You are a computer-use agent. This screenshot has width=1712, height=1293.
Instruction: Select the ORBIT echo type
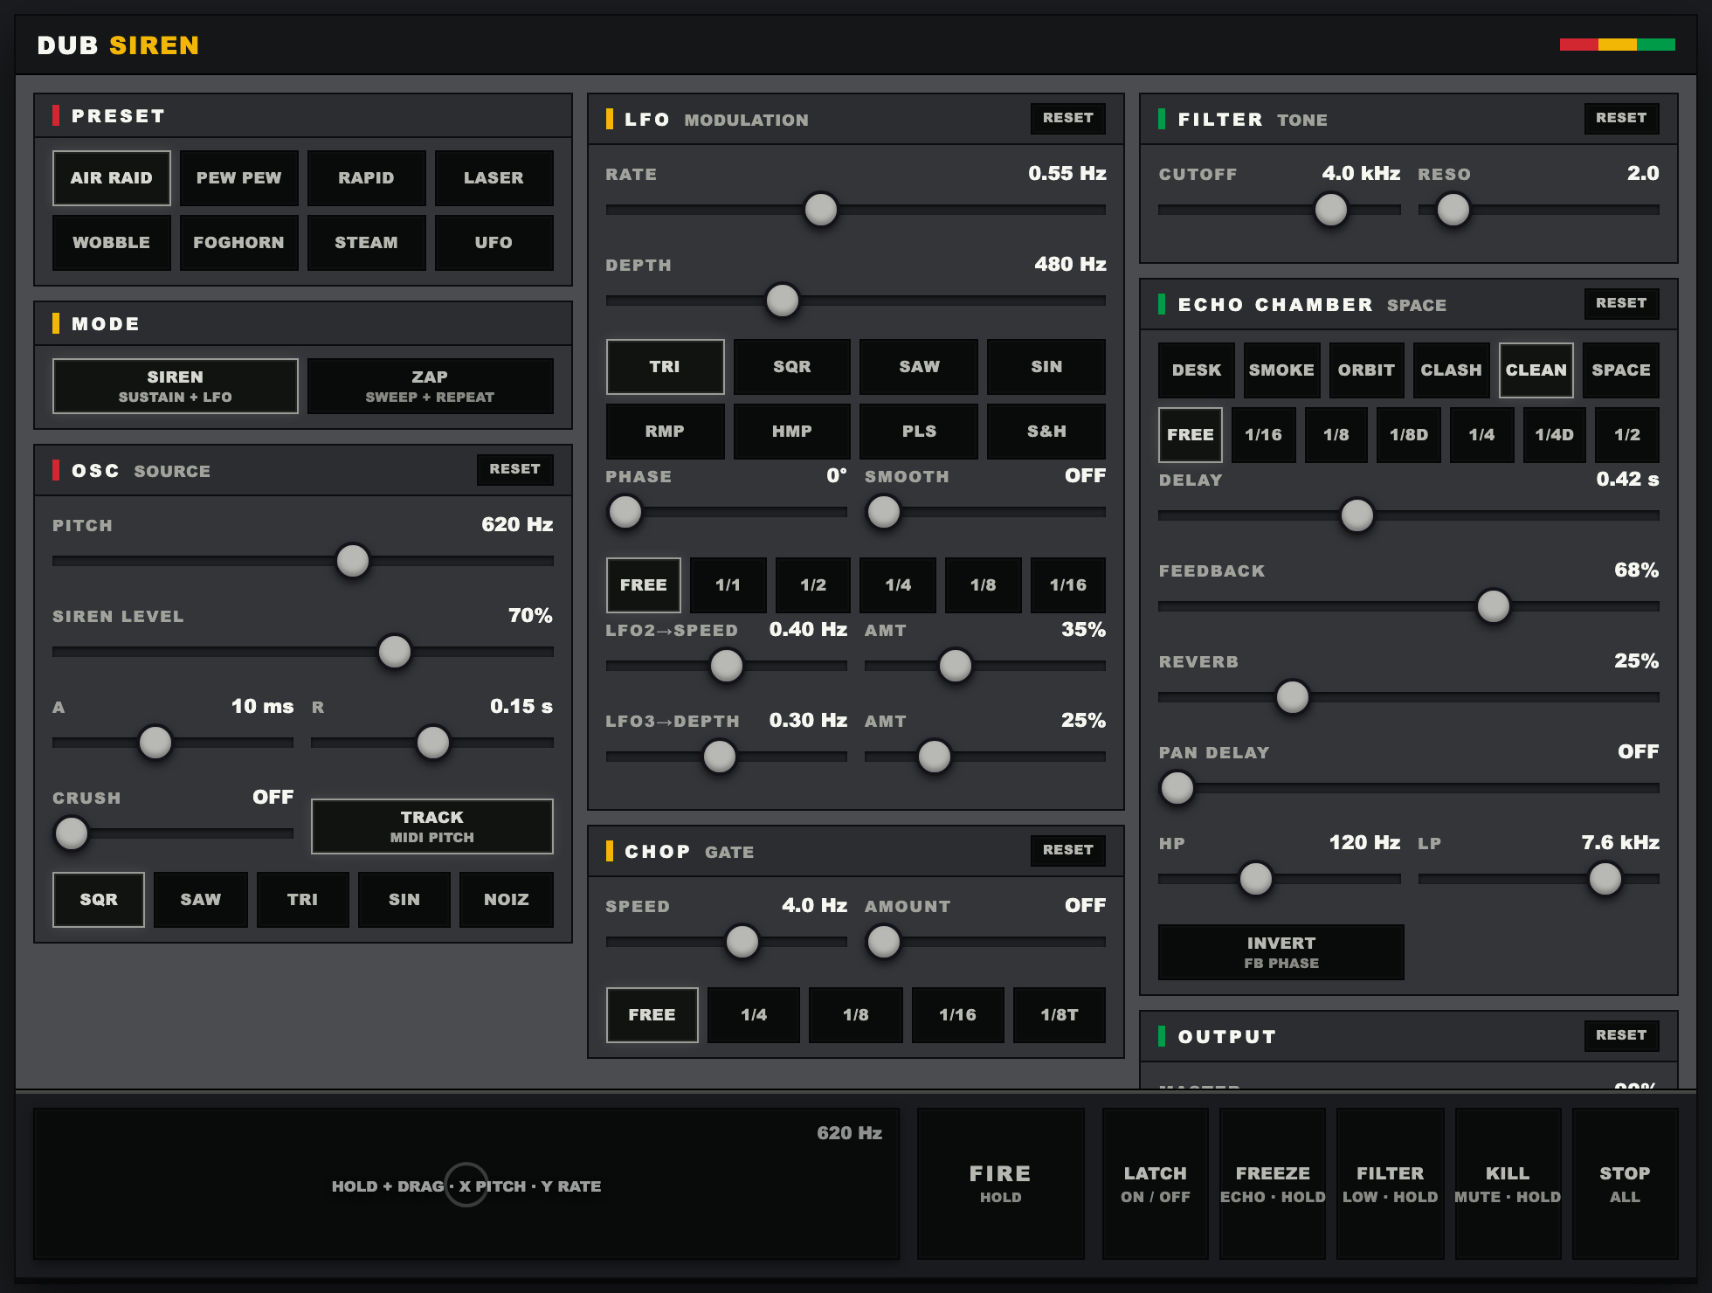(1366, 370)
